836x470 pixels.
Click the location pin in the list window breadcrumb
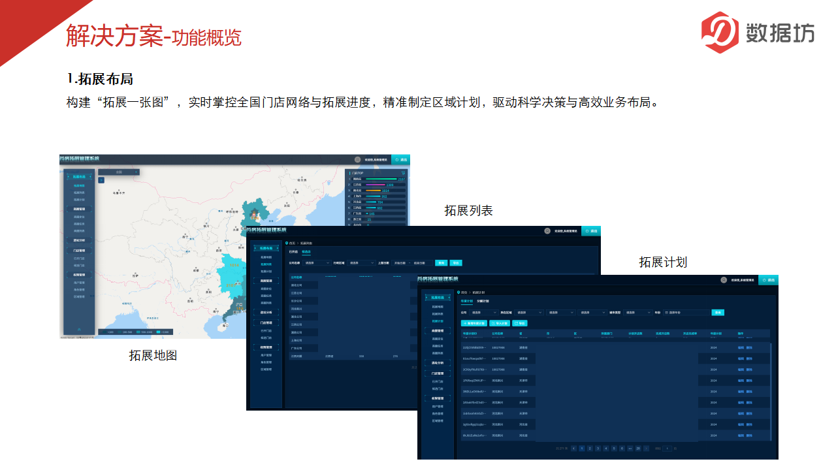287,243
